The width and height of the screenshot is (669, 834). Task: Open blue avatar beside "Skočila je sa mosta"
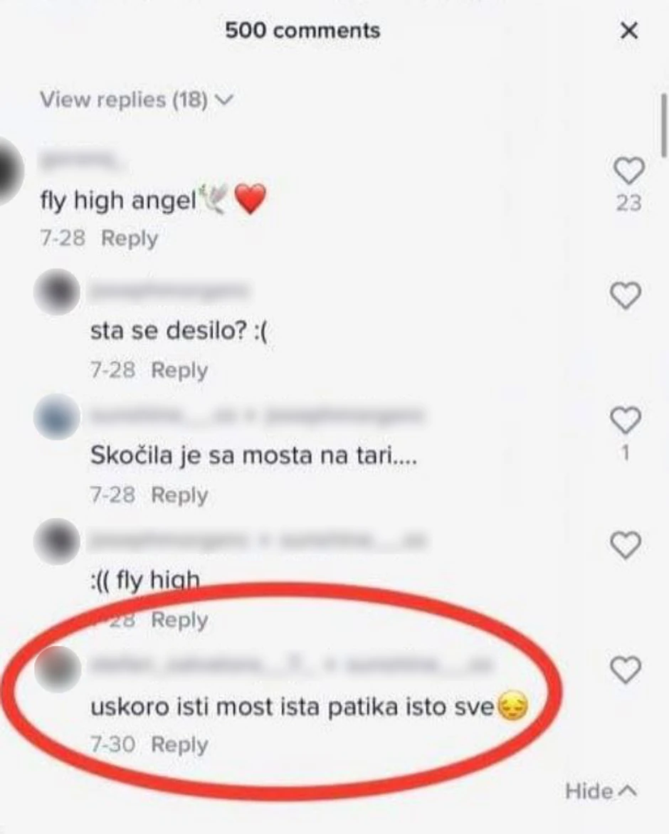[x=57, y=417]
